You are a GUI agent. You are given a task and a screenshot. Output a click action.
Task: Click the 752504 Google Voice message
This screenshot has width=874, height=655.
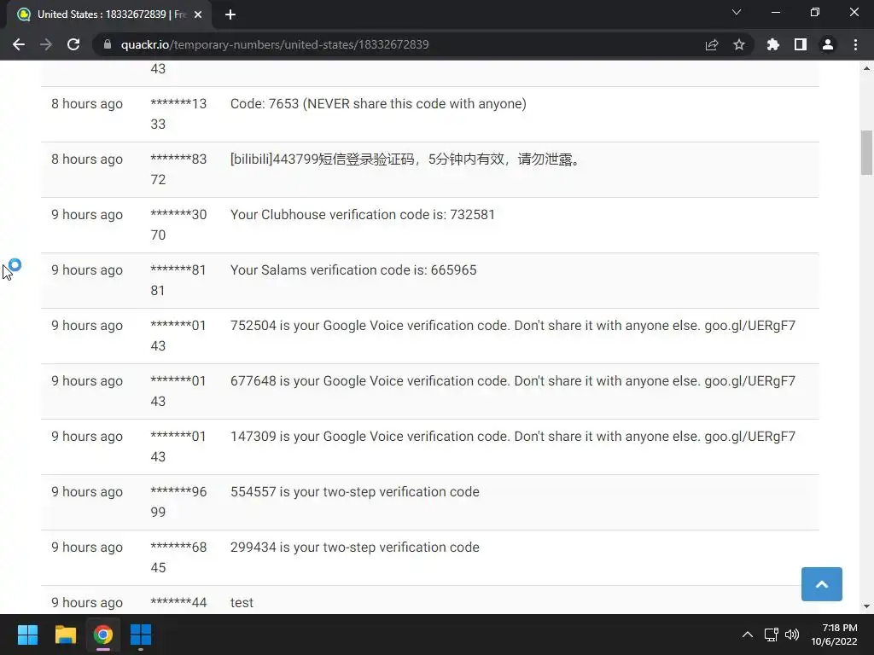(513, 325)
